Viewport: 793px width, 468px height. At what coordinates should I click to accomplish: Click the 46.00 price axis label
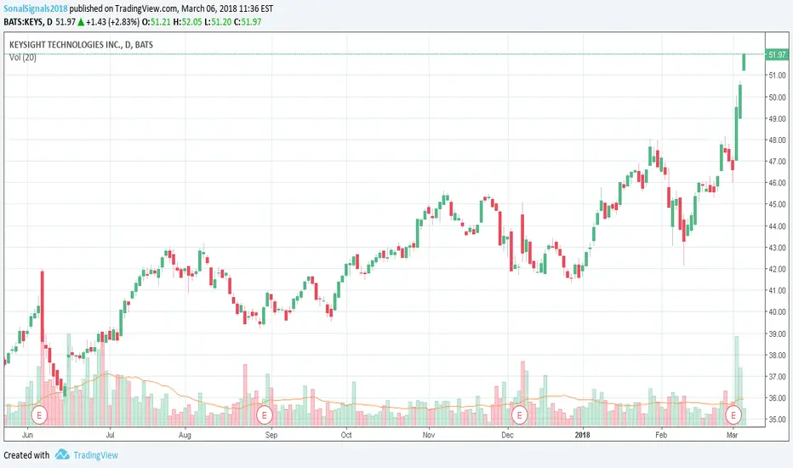777,183
